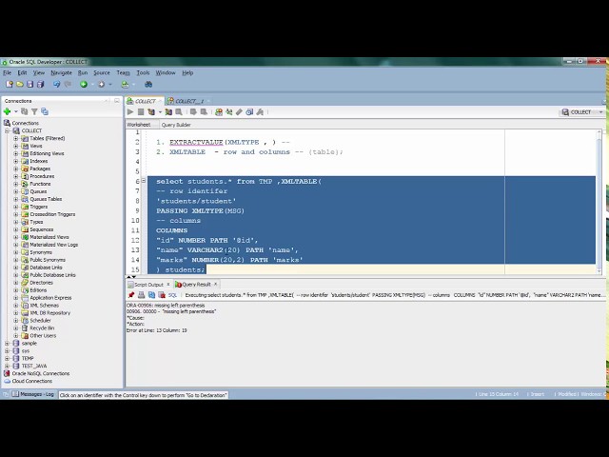The width and height of the screenshot is (609, 457).
Task: Click the SQL link in Query Result toolbar
Action: point(172,295)
